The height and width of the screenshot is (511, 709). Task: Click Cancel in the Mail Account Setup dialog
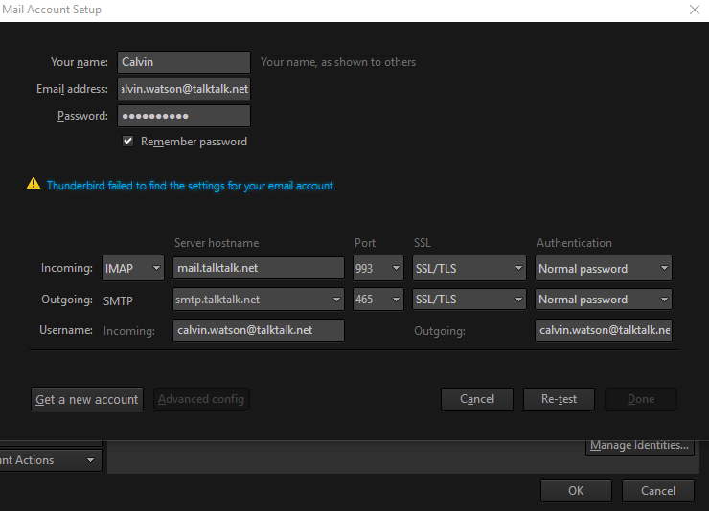coord(477,399)
